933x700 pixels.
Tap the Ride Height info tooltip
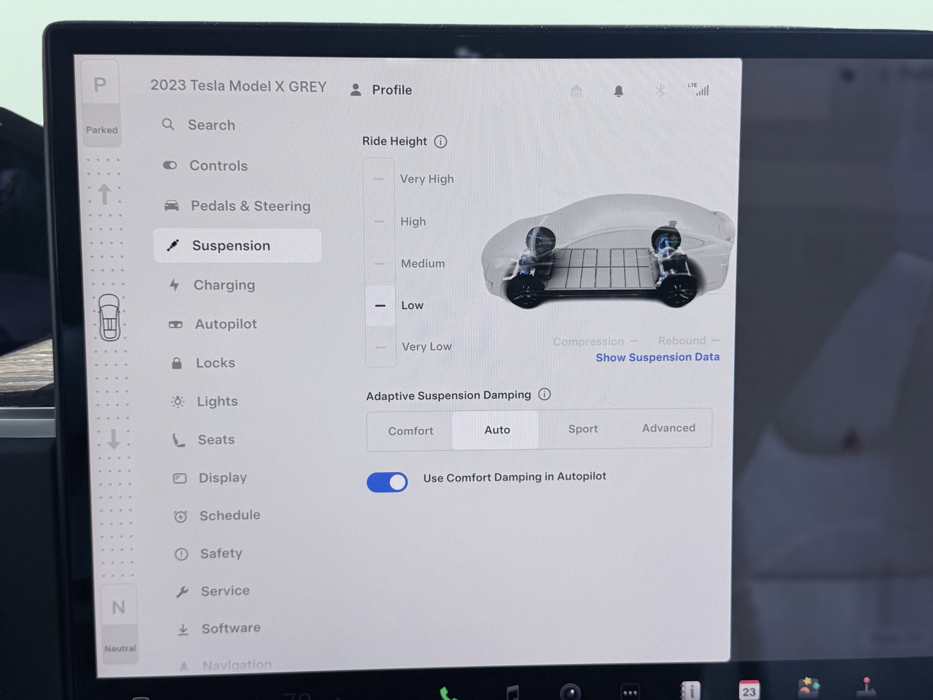point(441,141)
